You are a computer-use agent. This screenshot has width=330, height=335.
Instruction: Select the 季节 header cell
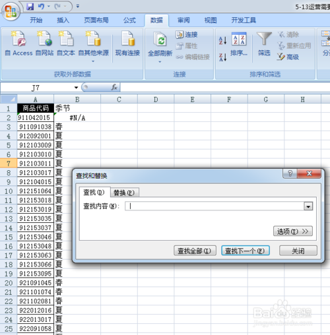tap(77, 108)
